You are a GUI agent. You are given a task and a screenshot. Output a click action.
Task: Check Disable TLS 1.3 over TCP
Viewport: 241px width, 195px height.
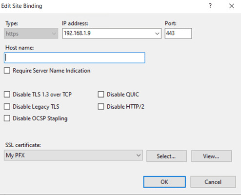pos(7,95)
